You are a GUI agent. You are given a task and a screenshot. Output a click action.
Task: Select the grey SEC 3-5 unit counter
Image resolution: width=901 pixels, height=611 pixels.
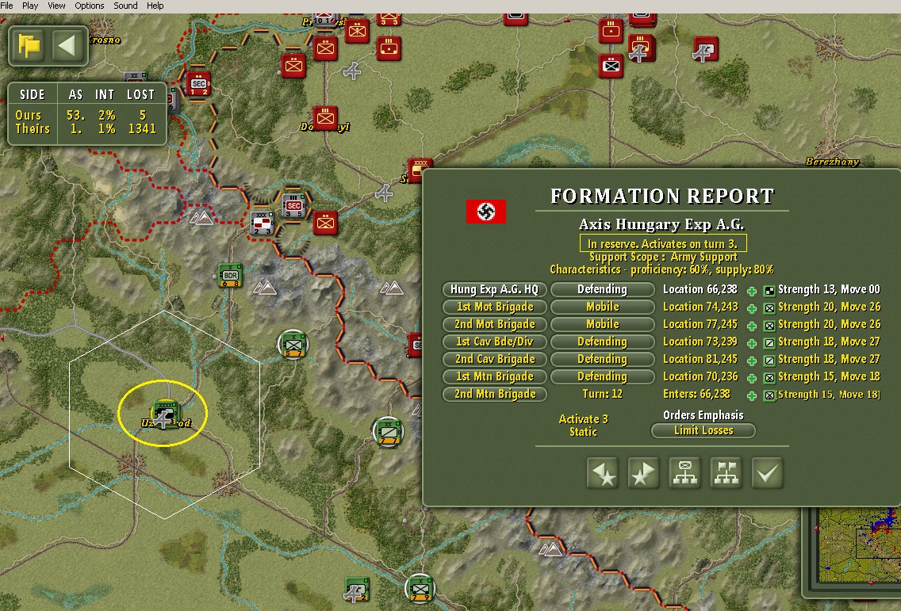(x=293, y=205)
